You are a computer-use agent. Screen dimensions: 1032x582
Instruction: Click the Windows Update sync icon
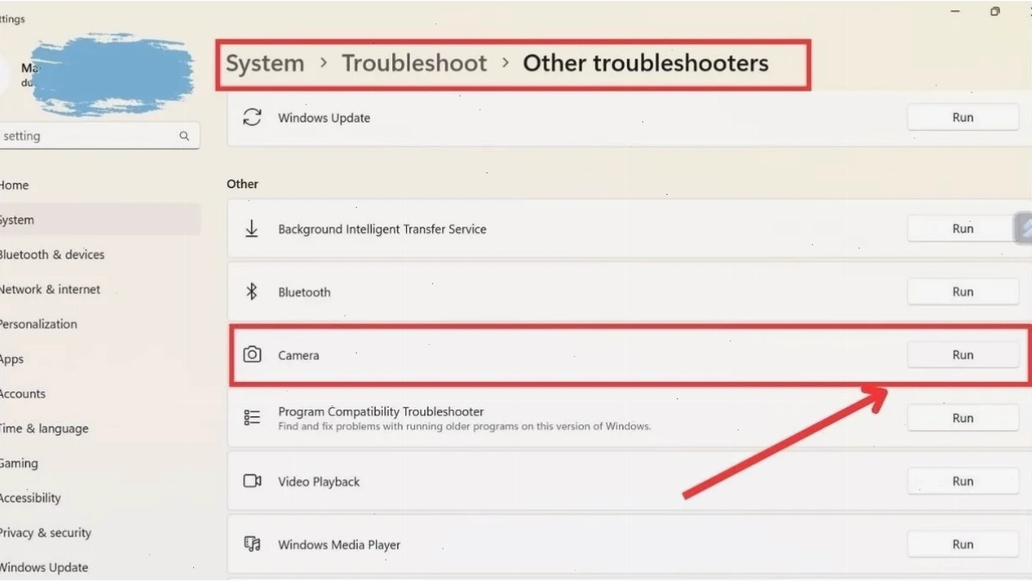click(x=252, y=117)
